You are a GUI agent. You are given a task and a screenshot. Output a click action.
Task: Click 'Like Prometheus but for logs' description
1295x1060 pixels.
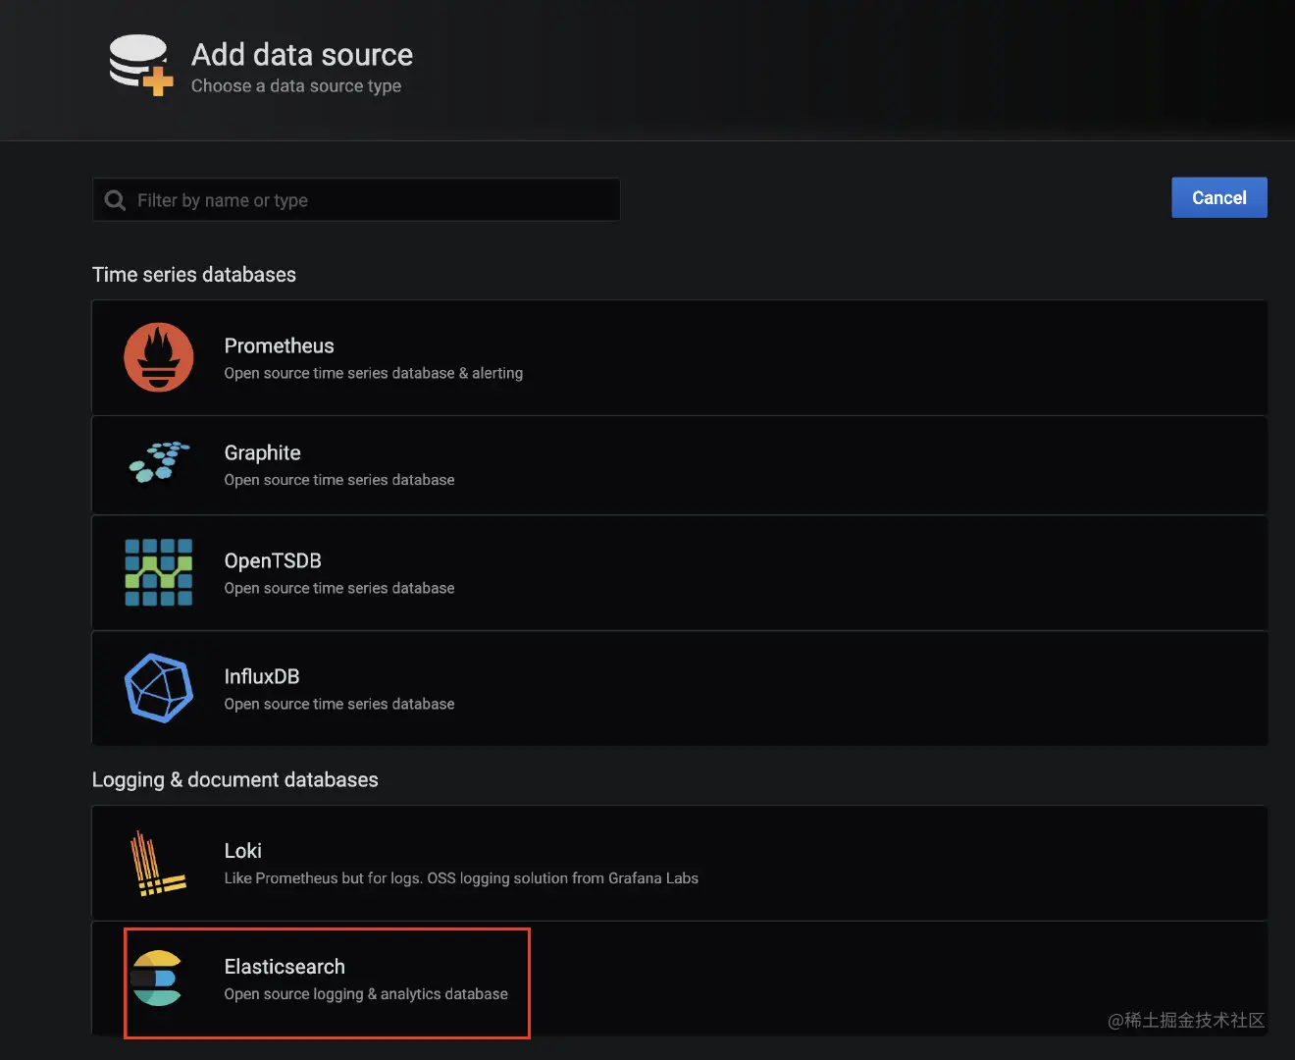(461, 878)
